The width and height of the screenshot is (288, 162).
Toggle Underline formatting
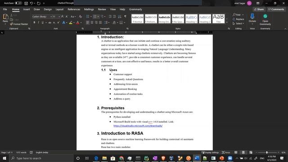click(x=43, y=22)
